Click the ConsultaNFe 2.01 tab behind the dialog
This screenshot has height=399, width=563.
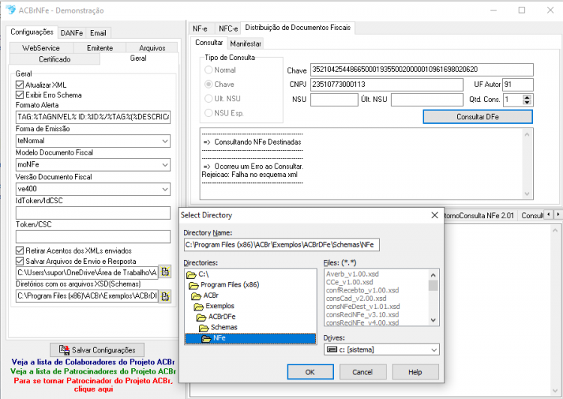[x=479, y=216]
